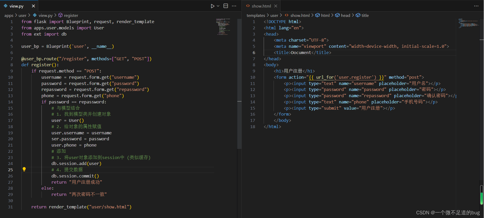Screen dimensions: 484x218
Task: Open more actions menu for view.py editor
Action: (234, 6)
